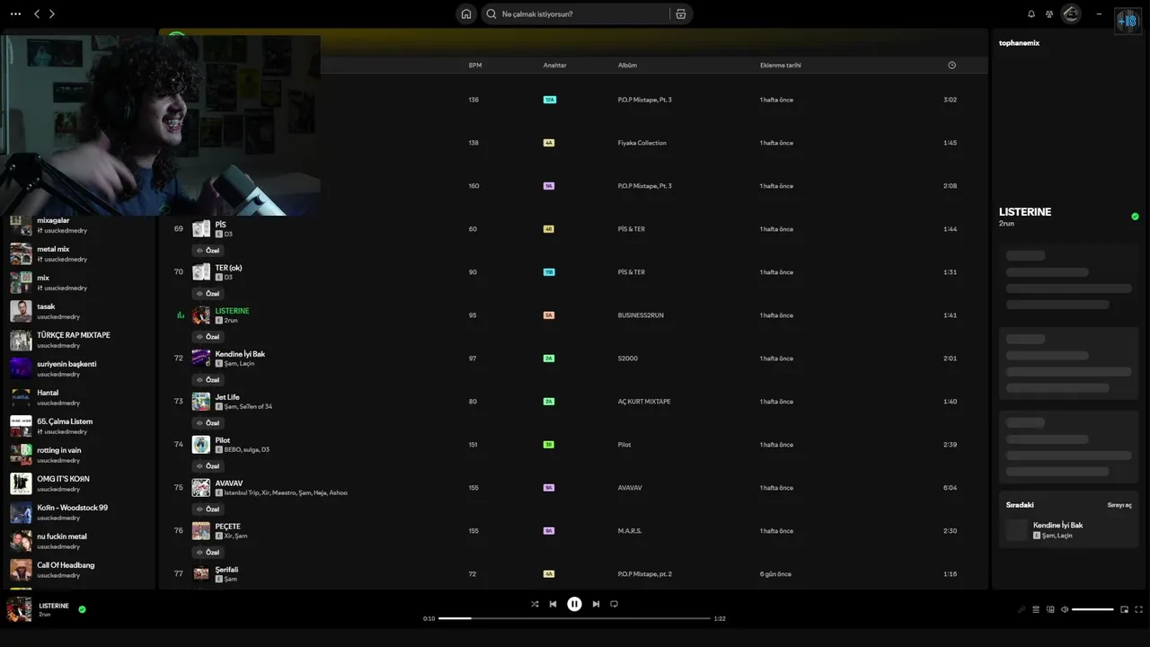
Task: Open the profile avatar menu
Action: pyautogui.click(x=1070, y=13)
